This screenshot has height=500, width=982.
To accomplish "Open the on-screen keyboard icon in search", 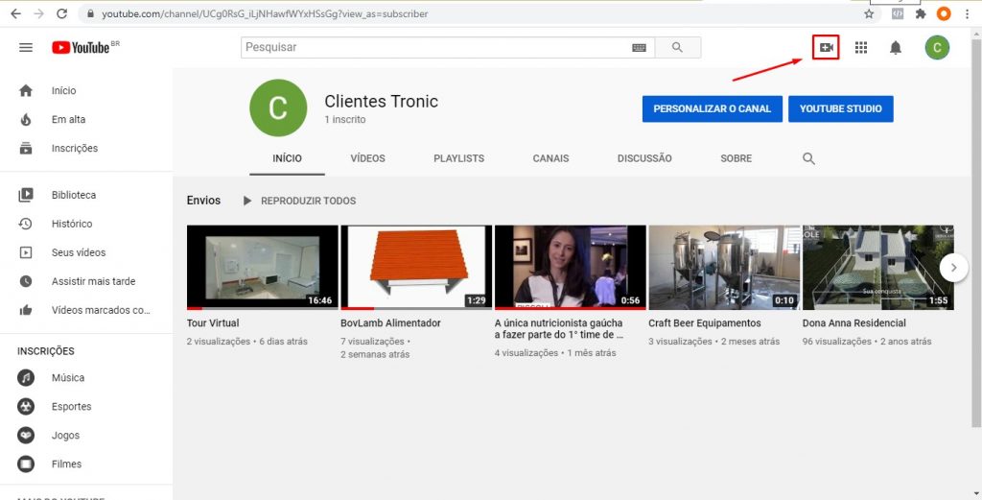I will [639, 47].
